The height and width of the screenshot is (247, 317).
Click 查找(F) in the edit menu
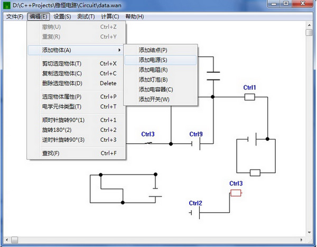pos(51,153)
